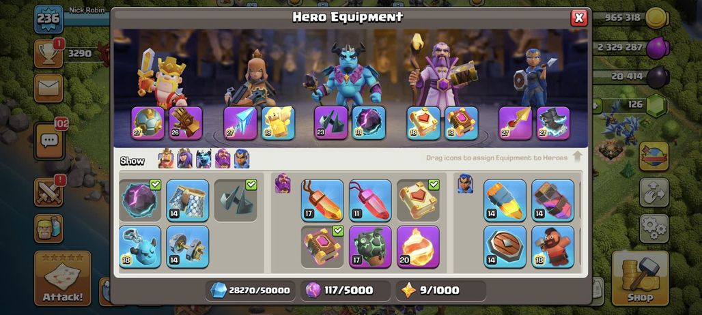Image resolution: width=702 pixels, height=315 pixels.
Task: Toggle the equipped spiky horns checkmark item
Action: pos(236,200)
